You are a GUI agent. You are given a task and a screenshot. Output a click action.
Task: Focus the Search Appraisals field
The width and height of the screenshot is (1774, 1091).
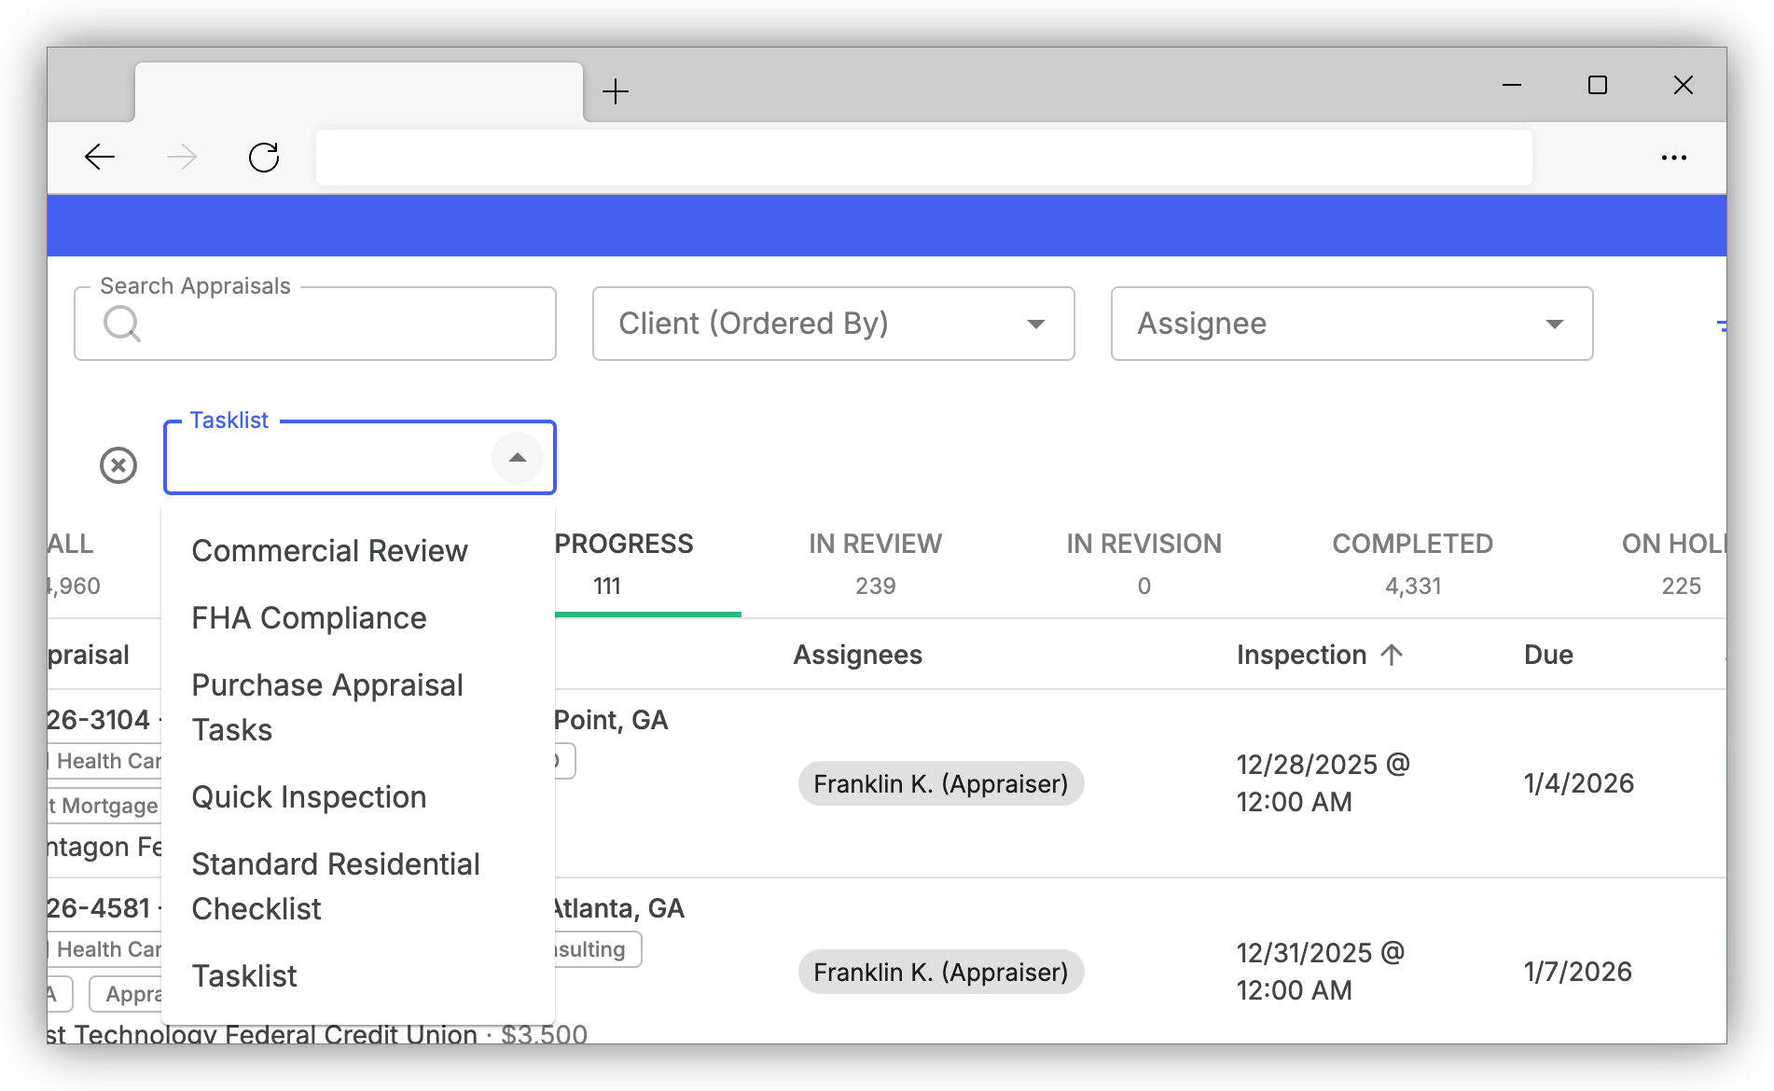coord(315,324)
